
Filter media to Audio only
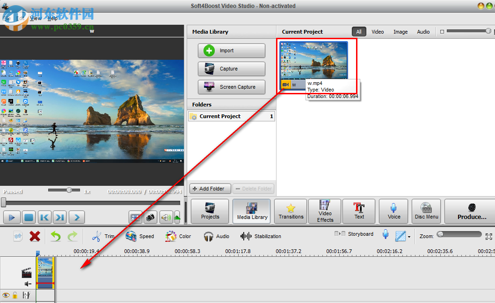(x=423, y=32)
